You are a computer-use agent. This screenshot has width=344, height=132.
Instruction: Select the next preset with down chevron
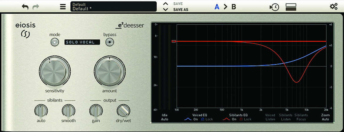166,9
